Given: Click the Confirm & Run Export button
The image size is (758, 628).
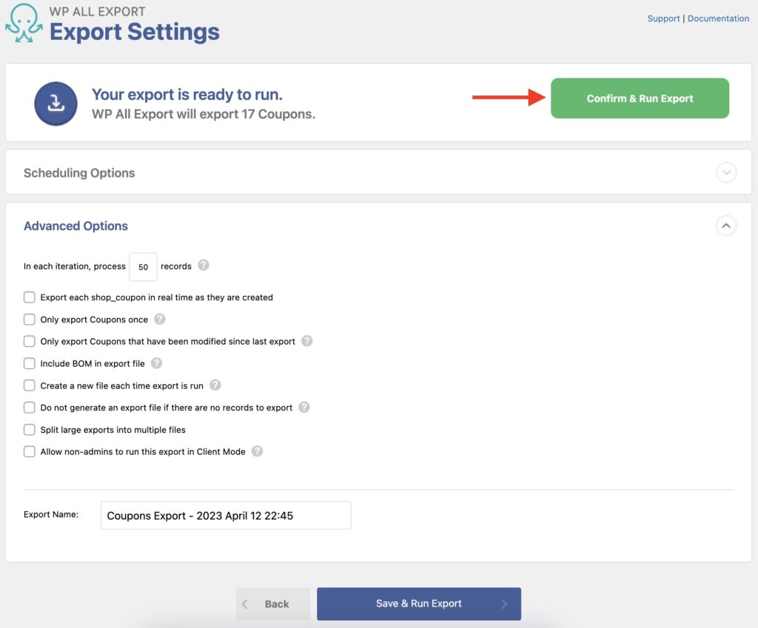Looking at the screenshot, I should point(640,98).
